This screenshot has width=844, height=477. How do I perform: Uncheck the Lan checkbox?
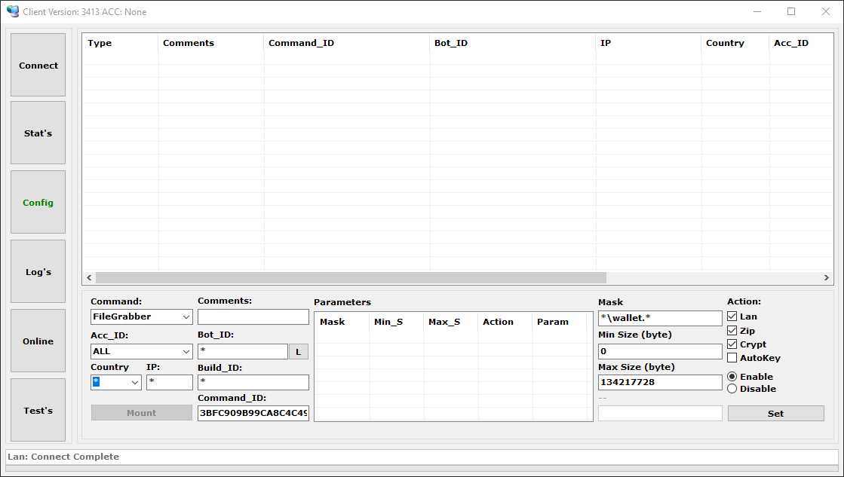(x=732, y=316)
